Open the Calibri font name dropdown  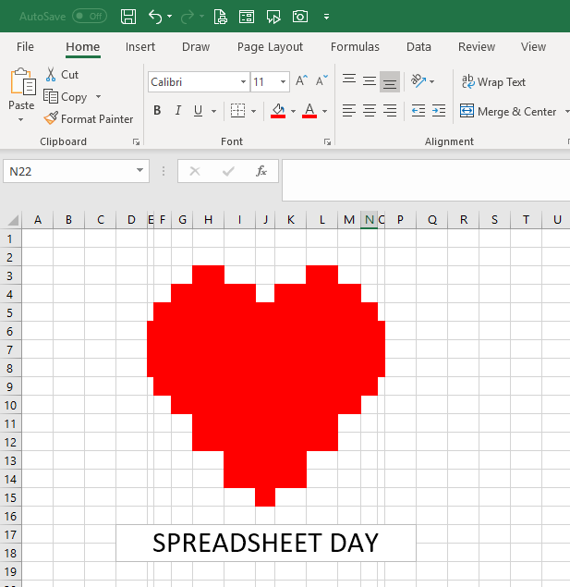243,81
